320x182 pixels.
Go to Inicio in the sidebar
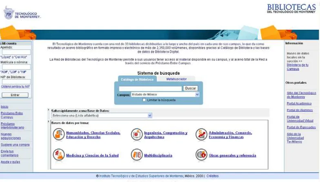(x=4, y=107)
